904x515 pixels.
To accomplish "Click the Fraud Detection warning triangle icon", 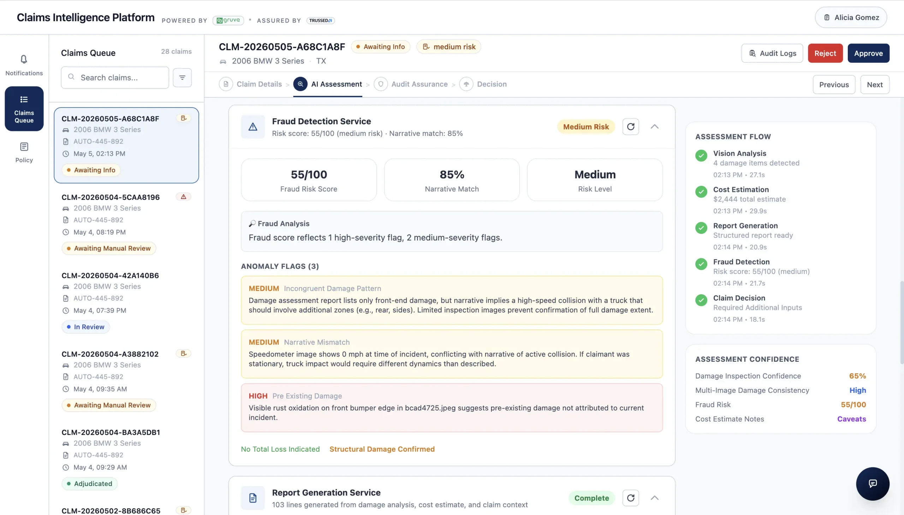I will (x=252, y=127).
